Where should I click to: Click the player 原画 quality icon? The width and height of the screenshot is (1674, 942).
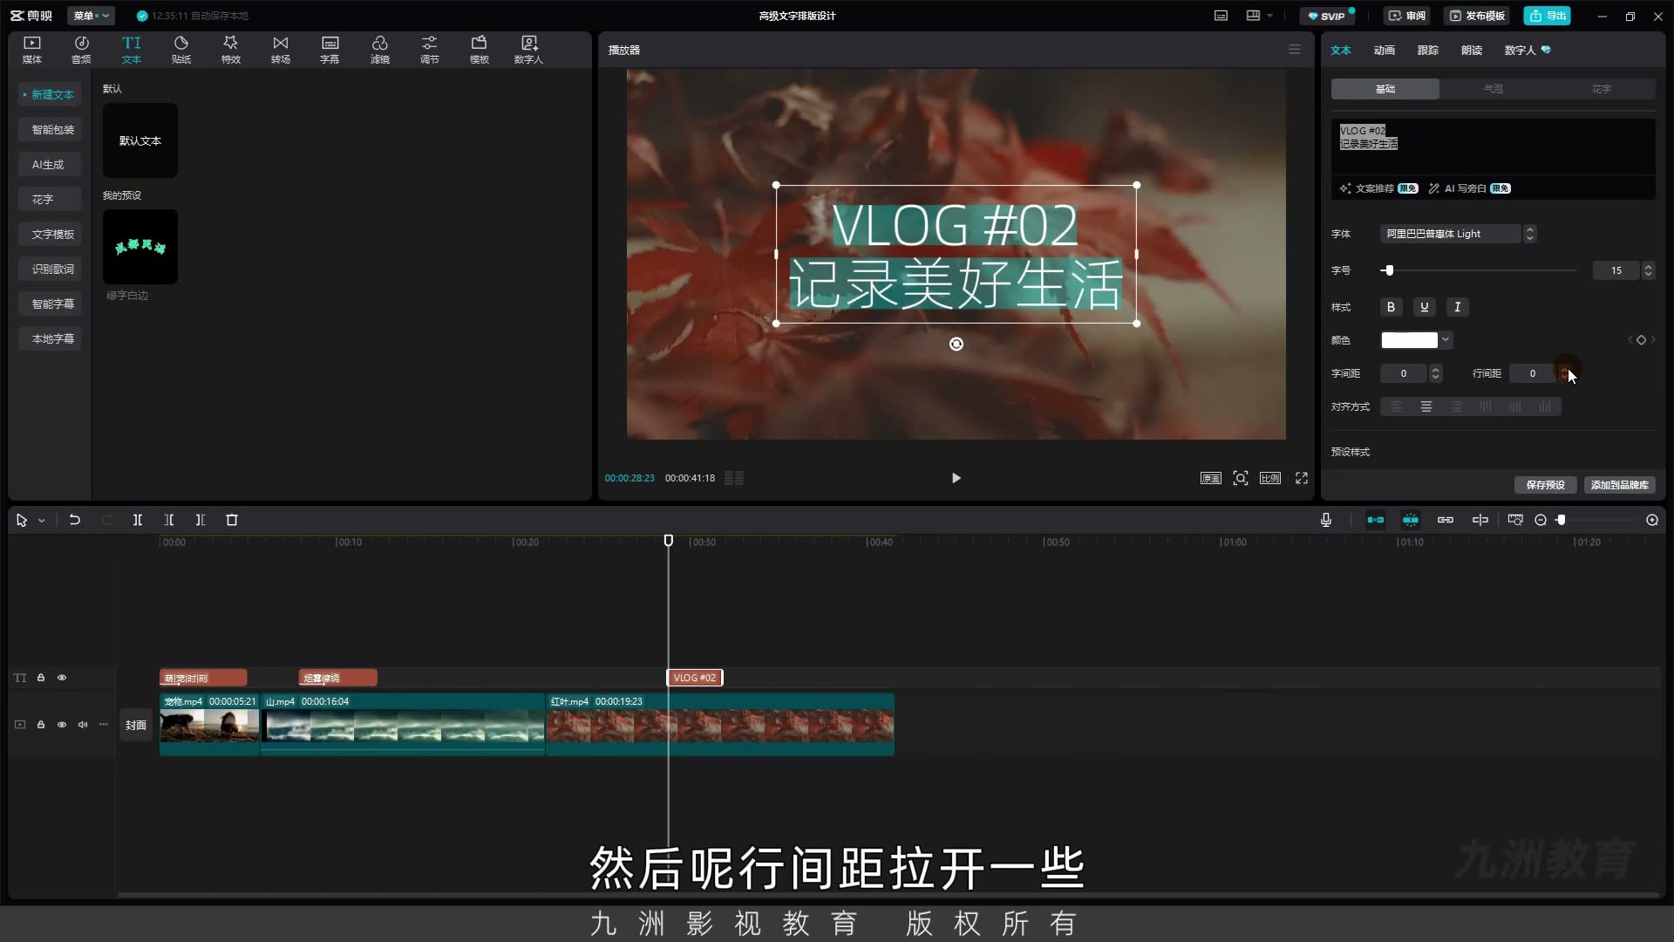(1211, 478)
